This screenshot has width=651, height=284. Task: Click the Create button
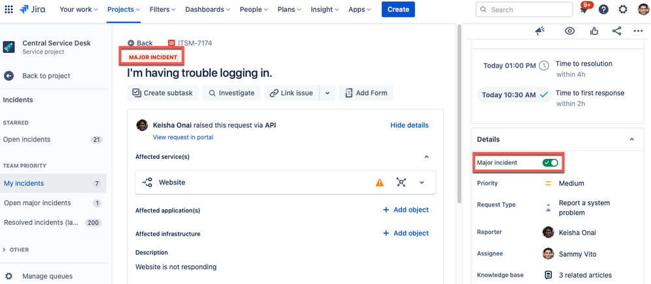point(398,9)
